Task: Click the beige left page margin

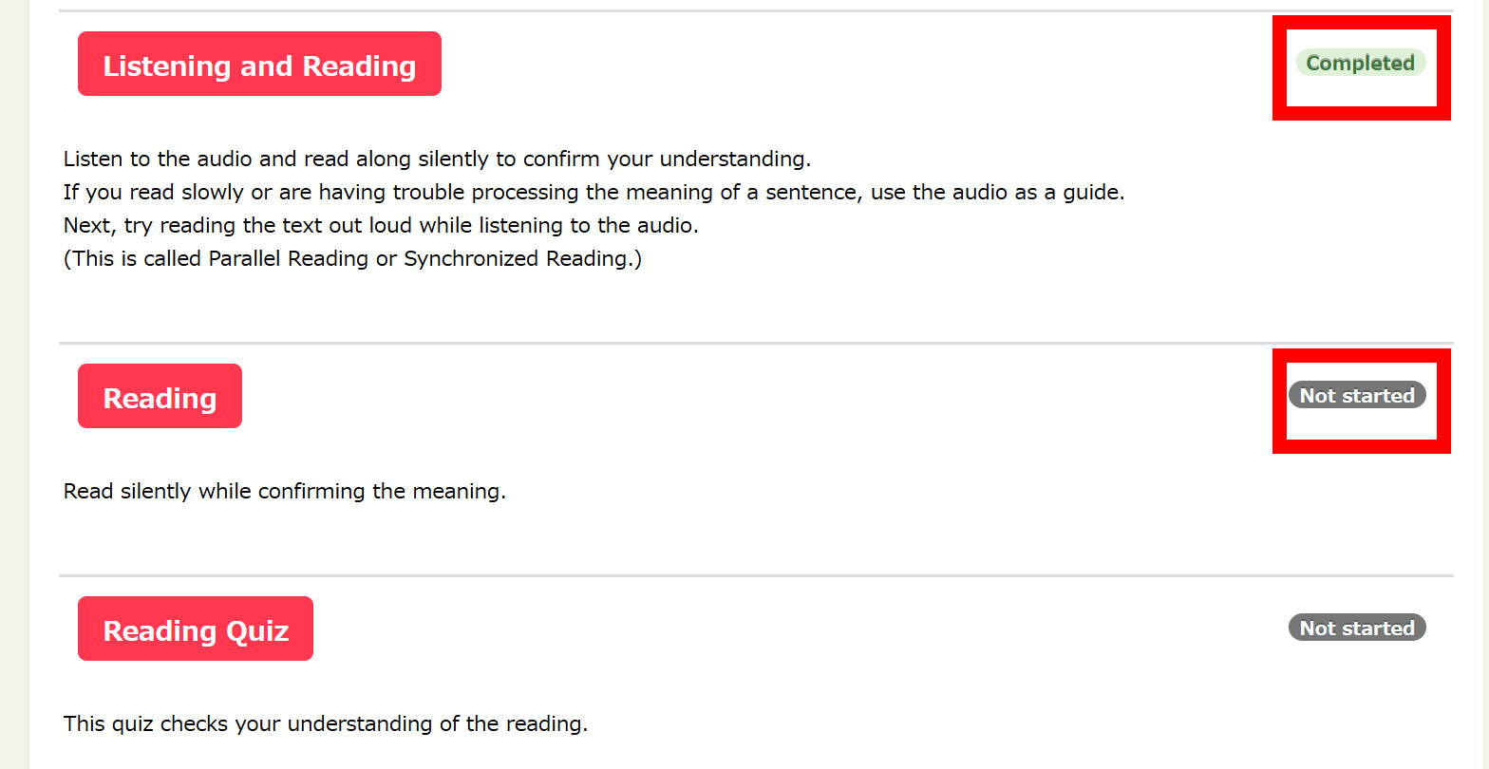Action: [14, 380]
